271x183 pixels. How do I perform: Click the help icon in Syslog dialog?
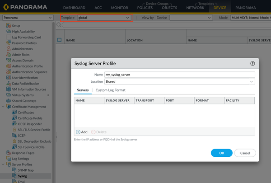[252, 64]
